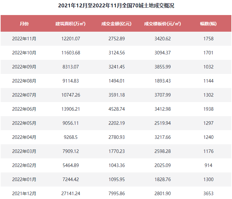The height and width of the screenshot is (199, 232).
Task: Select the 2022年10月 row label
Action: 24,53
